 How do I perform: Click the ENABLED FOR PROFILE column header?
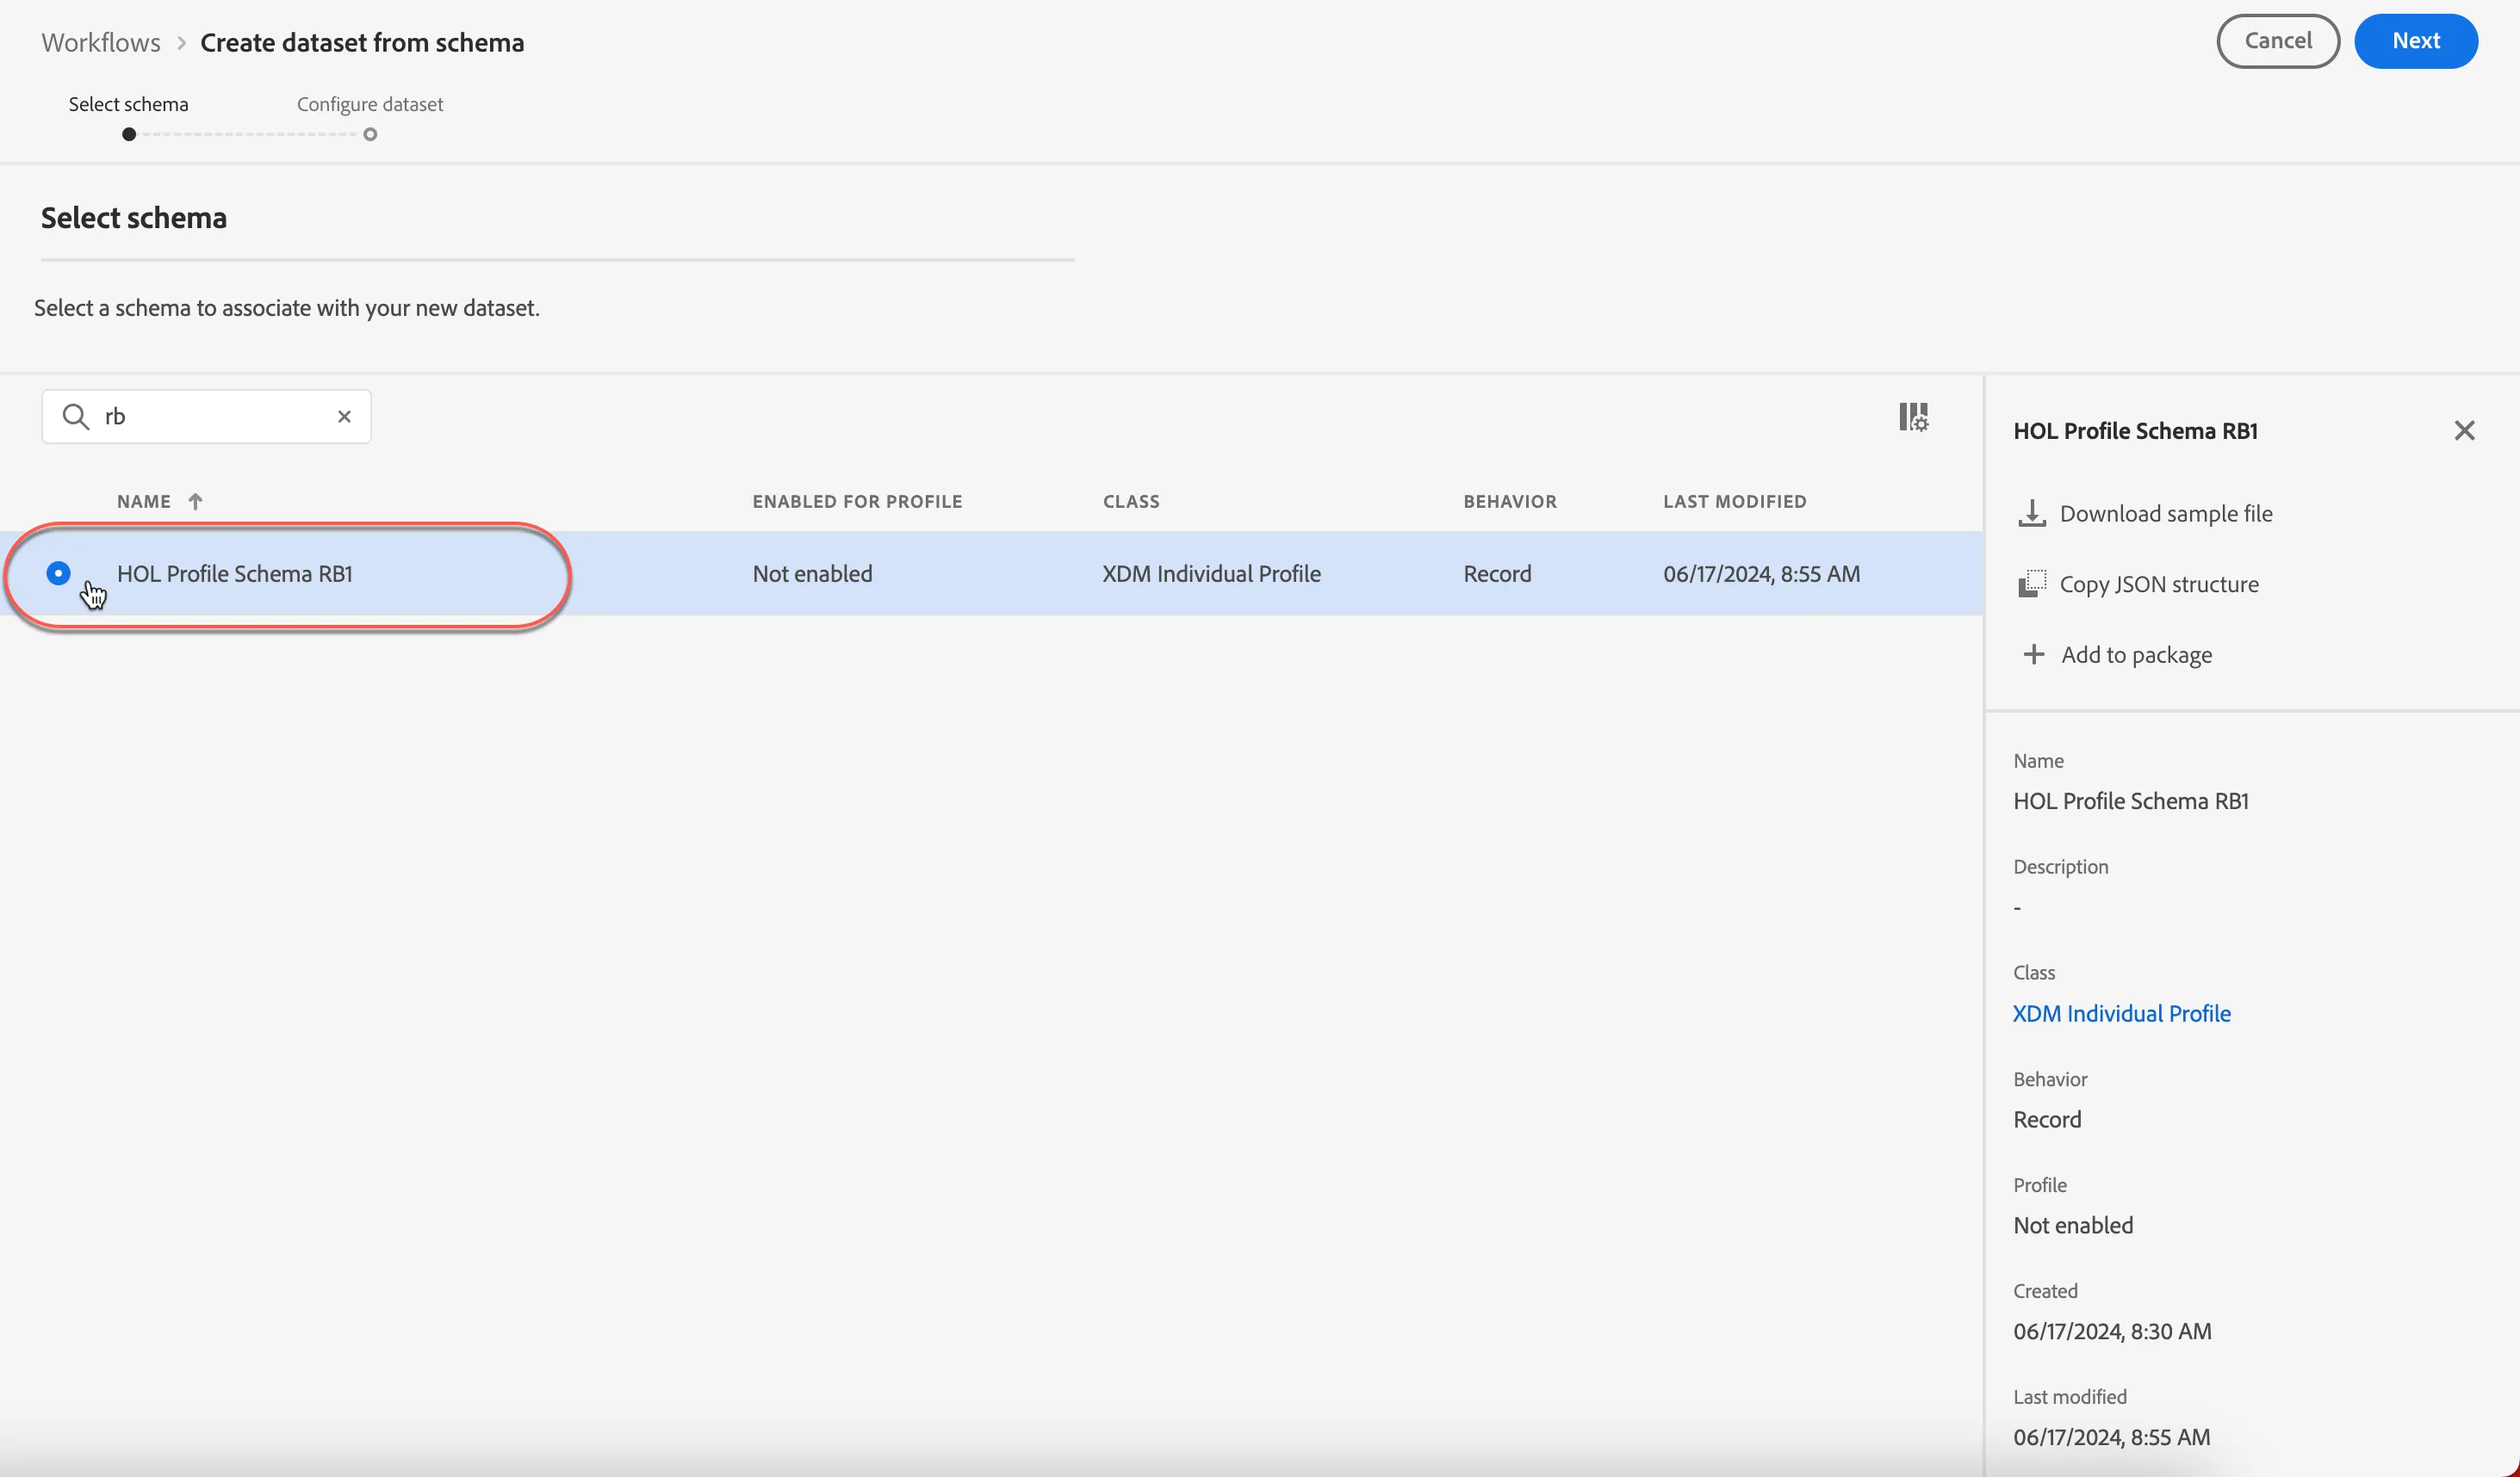click(857, 502)
